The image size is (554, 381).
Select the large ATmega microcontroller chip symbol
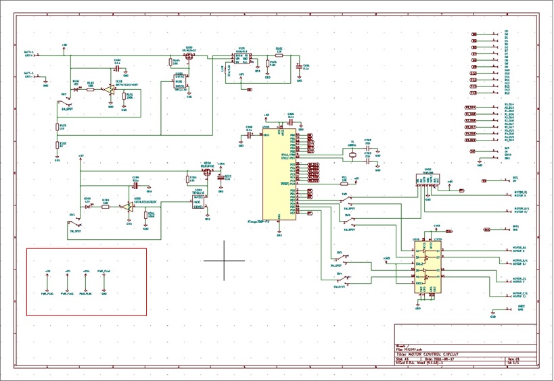[x=279, y=176]
